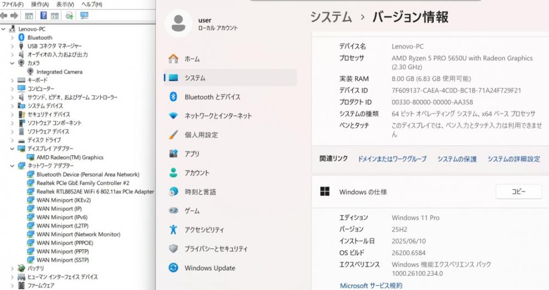Collapse the Lenovo-PC root node
Screen dimensions: 549x290
(3, 29)
